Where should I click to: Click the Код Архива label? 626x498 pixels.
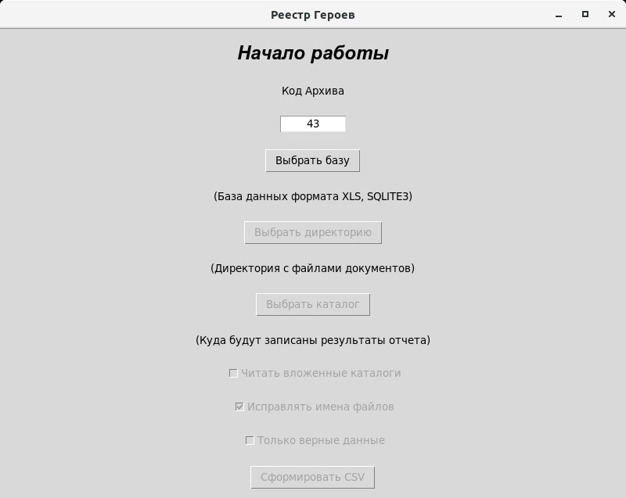(x=312, y=91)
